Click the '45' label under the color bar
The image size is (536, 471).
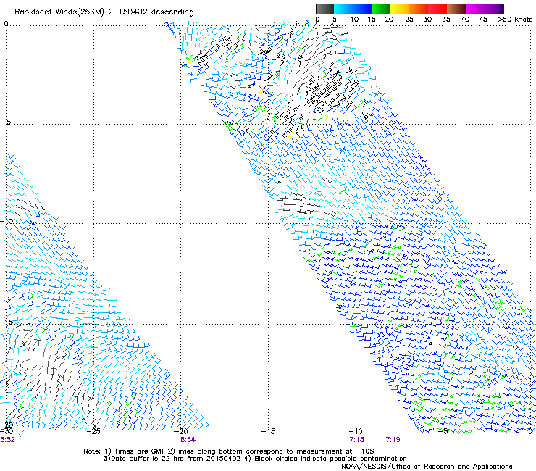tap(483, 20)
